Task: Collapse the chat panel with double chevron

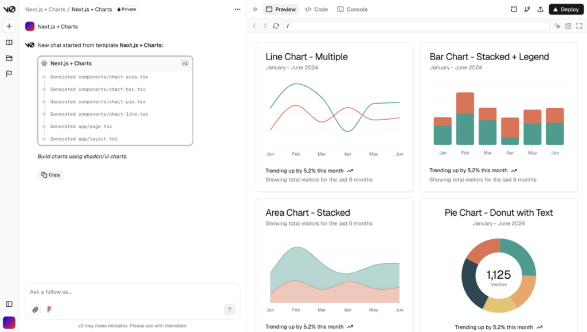Action: click(x=255, y=9)
